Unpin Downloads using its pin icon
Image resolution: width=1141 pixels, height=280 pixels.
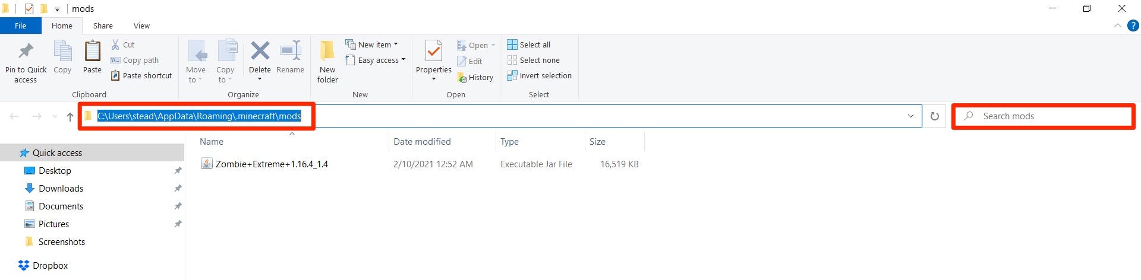pos(178,188)
